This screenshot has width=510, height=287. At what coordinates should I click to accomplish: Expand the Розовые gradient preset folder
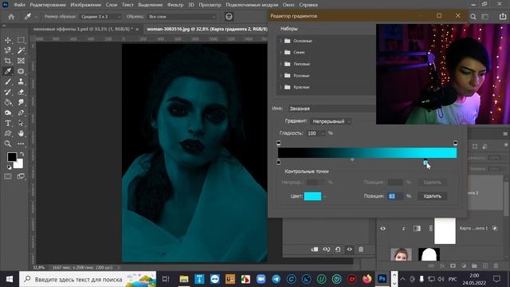click(x=280, y=76)
